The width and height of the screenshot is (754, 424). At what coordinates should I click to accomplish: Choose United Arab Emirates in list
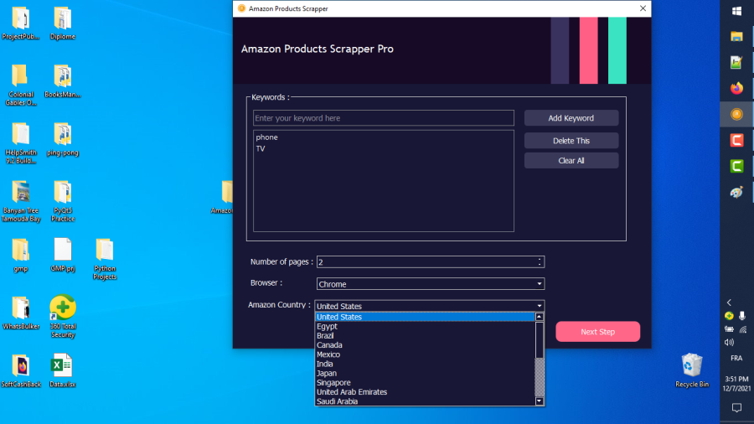425,392
